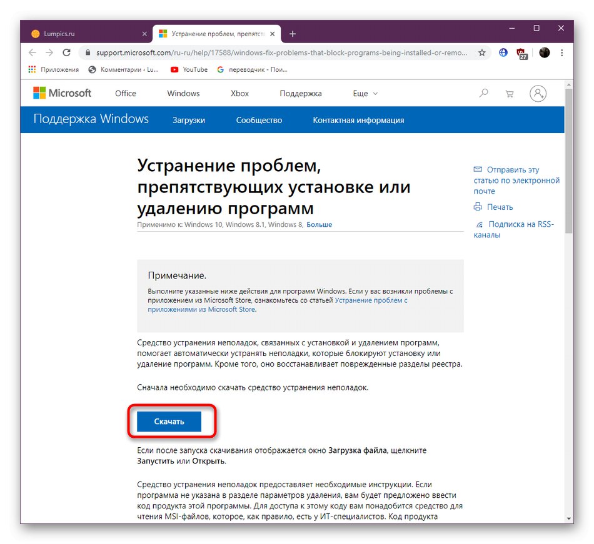
Task: Open the blue globe extension icon
Action: (503, 52)
